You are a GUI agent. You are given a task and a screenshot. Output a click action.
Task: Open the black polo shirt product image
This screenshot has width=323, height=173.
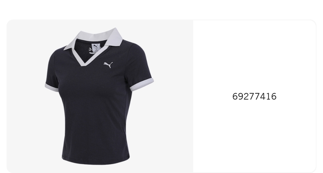point(100,97)
